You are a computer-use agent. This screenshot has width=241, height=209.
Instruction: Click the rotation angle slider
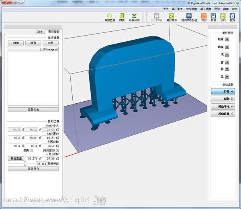[25, 163]
